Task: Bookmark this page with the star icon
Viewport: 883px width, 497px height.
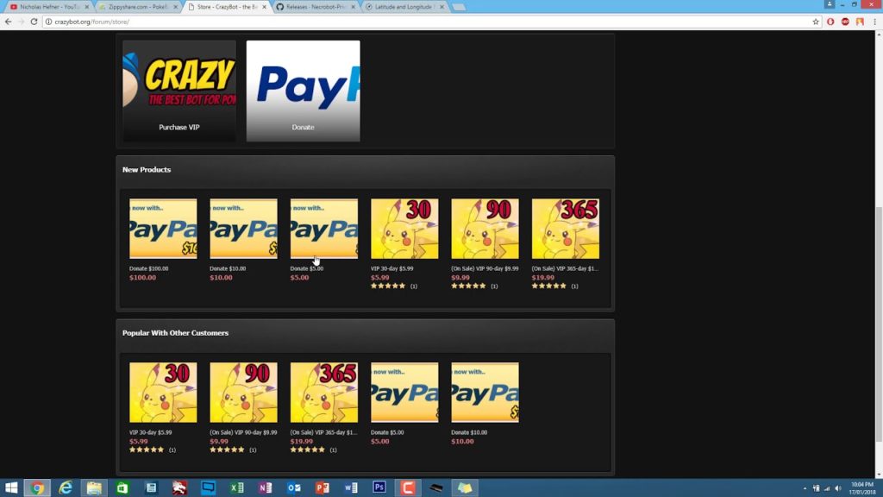Action: click(x=816, y=22)
